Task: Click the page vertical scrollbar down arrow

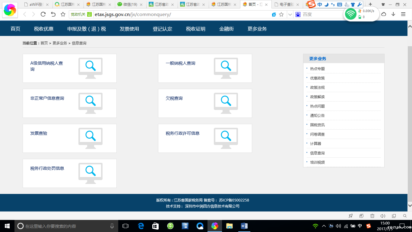Action: tap(410, 205)
